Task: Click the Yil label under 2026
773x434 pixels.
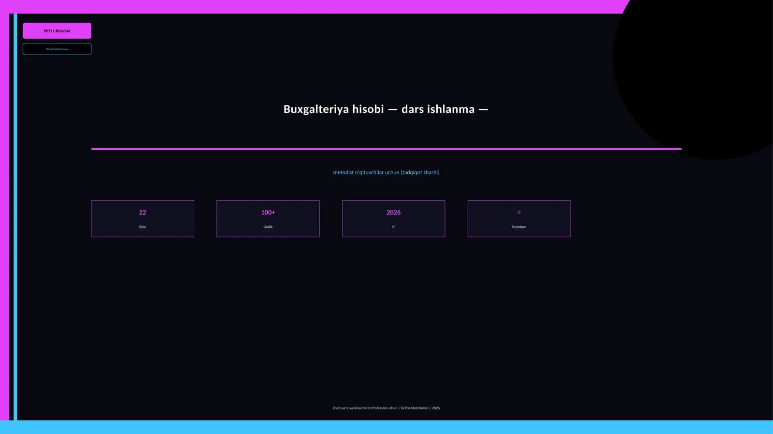Action: coord(393,227)
